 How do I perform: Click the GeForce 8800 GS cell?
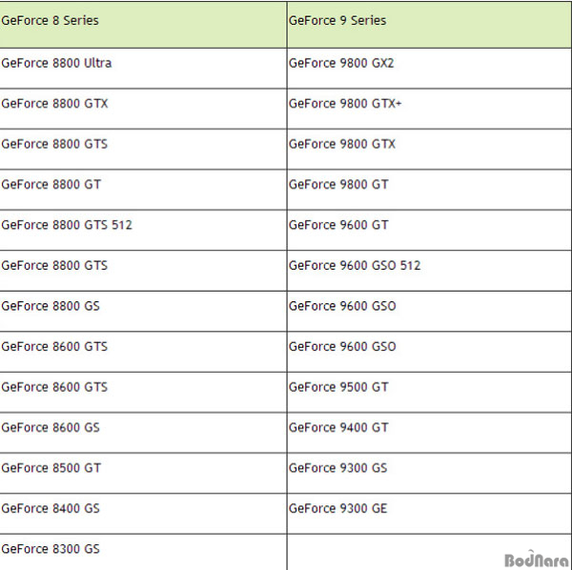tap(143, 311)
